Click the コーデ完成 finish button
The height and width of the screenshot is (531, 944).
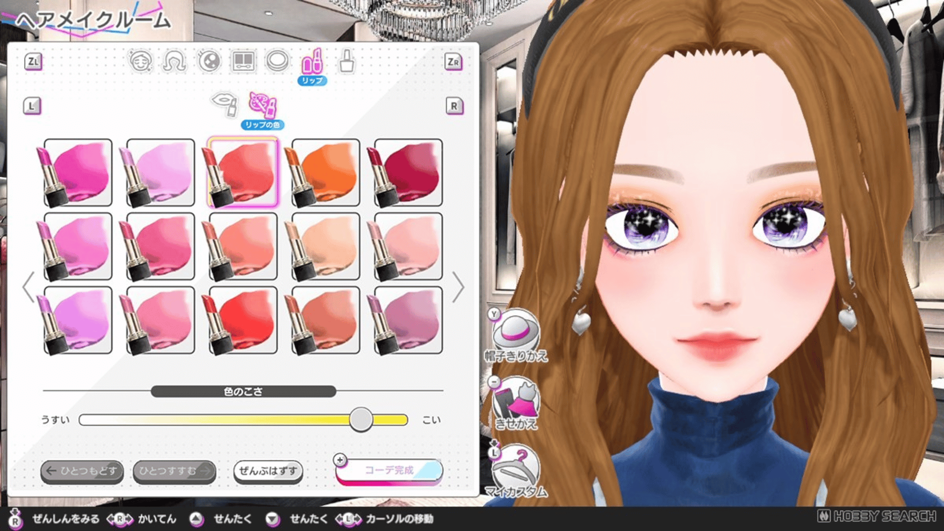point(389,471)
